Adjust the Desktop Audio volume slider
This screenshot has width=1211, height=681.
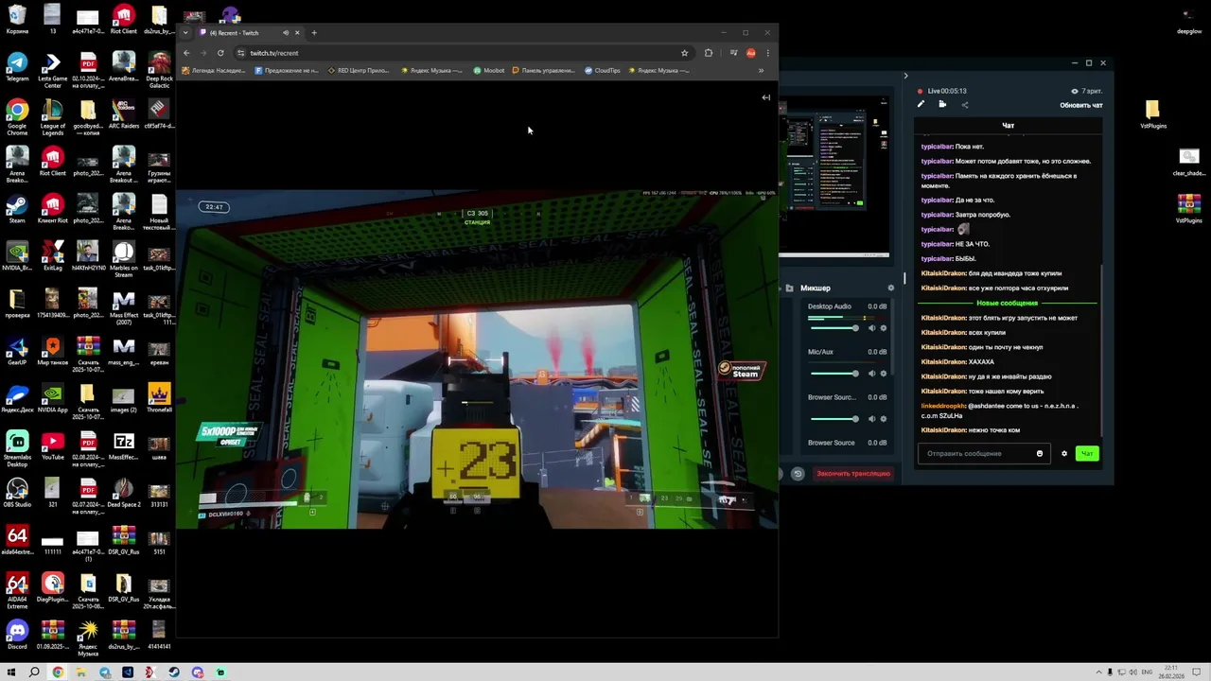tap(834, 328)
